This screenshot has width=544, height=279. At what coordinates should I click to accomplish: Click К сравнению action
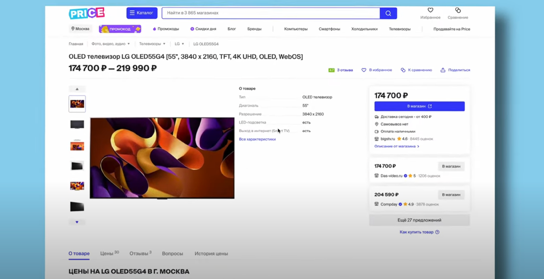(x=416, y=70)
